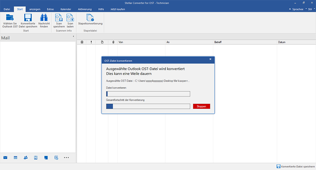Show the tasks view icon

(36, 158)
